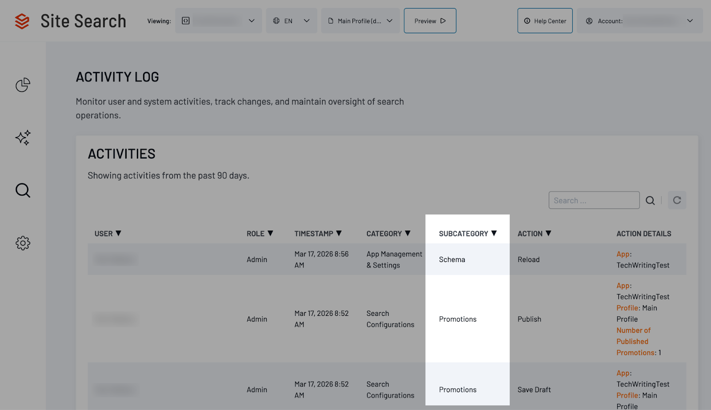Open the EN language dropdown
Screen dimensions: 711x410
point(292,21)
